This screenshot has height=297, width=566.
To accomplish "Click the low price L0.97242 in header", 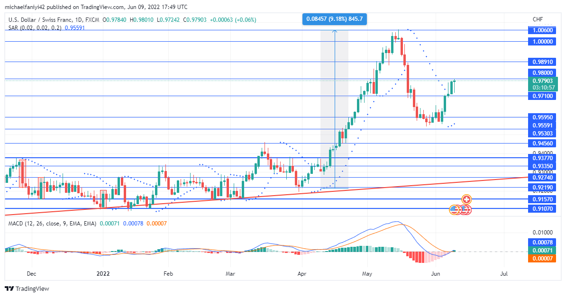I will click(x=168, y=20).
